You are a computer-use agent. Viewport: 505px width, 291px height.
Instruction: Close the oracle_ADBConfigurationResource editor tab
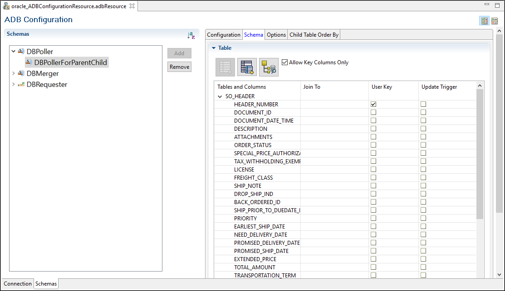(132, 6)
